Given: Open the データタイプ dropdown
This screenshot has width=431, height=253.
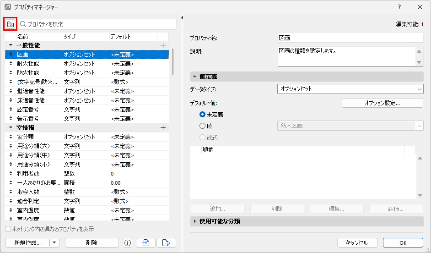Looking at the screenshot, I should pyautogui.click(x=350, y=89).
